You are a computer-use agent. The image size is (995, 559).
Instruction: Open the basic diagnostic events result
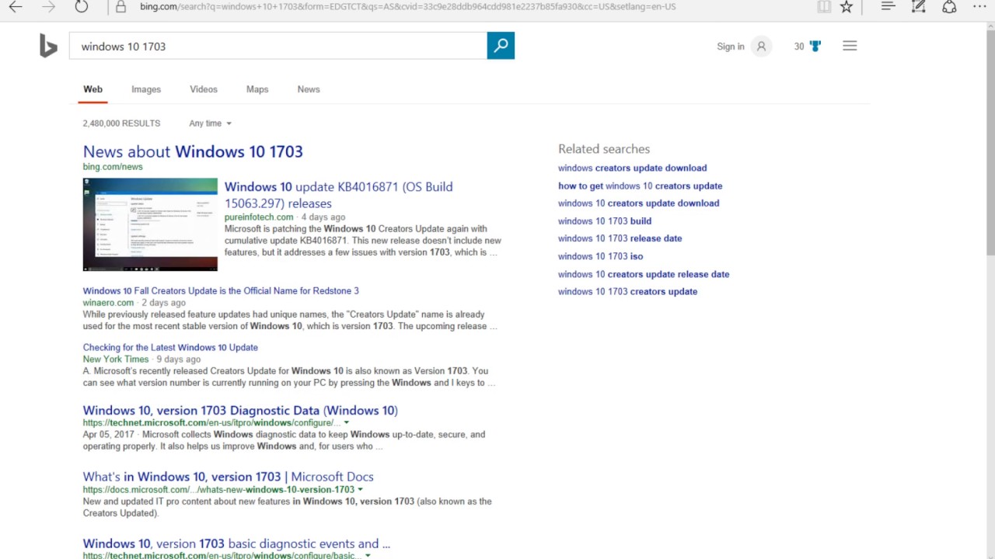(236, 543)
